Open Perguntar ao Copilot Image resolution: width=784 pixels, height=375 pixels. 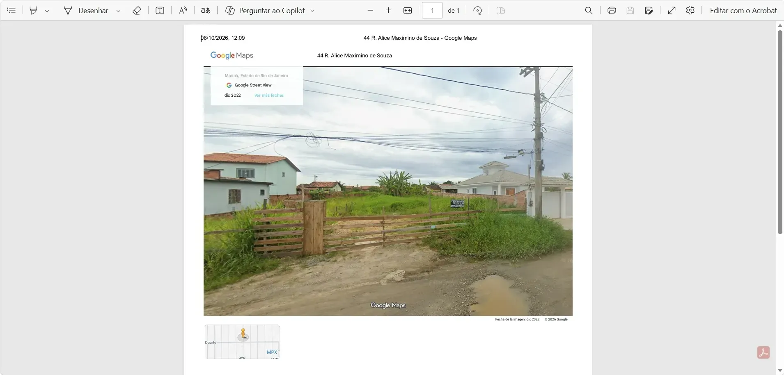point(265,10)
